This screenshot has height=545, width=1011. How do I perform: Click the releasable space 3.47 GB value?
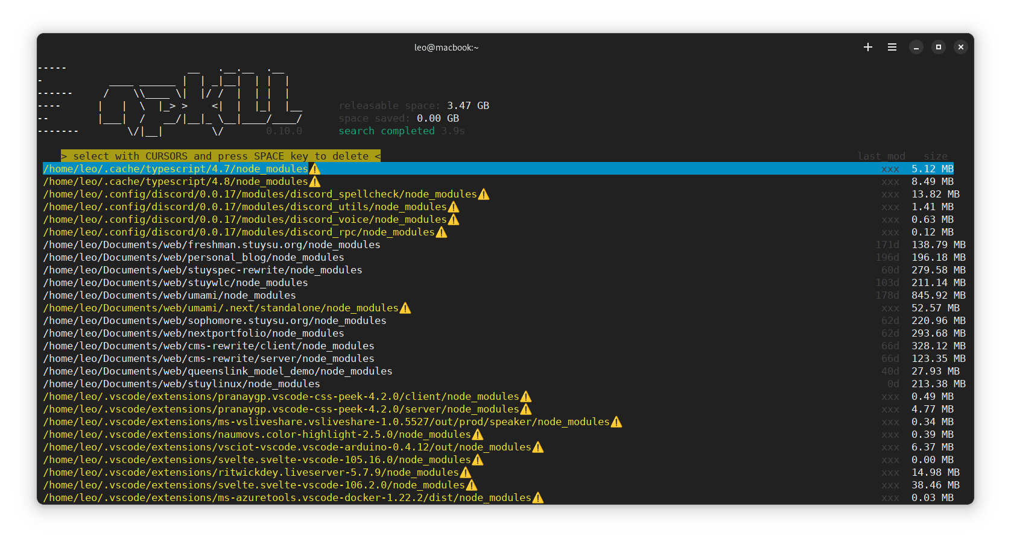coord(468,106)
